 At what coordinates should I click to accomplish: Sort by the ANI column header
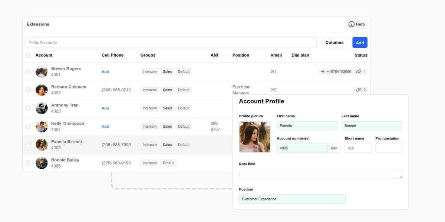point(214,55)
